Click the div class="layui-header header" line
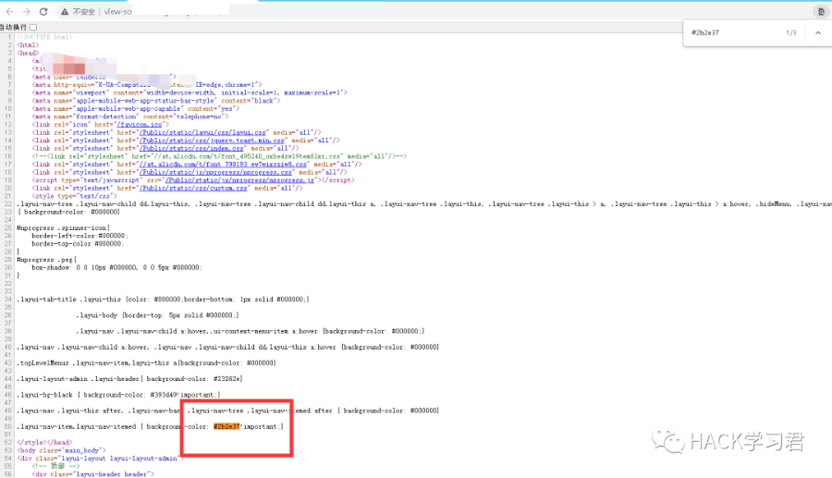The width and height of the screenshot is (832, 478). pyautogui.click(x=92, y=474)
